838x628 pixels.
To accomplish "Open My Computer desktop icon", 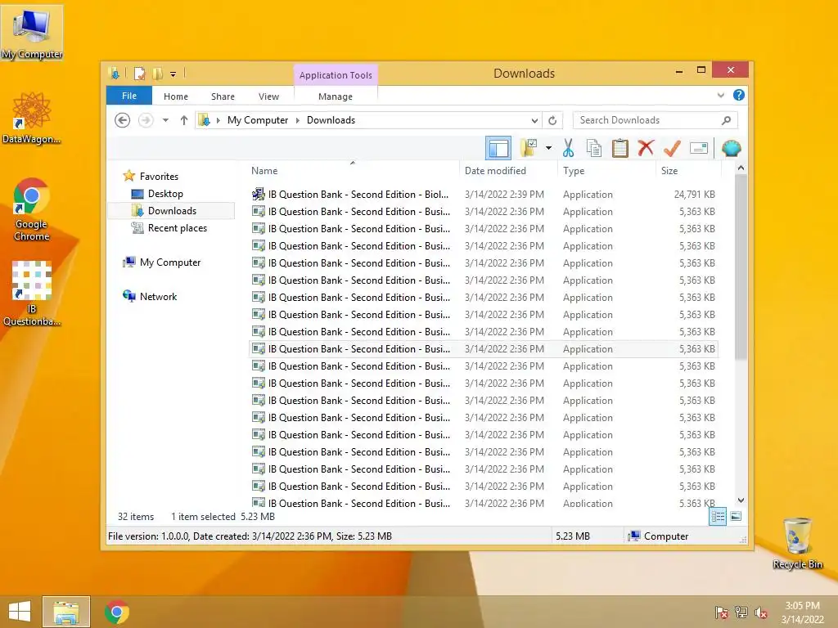I will pyautogui.click(x=32, y=33).
